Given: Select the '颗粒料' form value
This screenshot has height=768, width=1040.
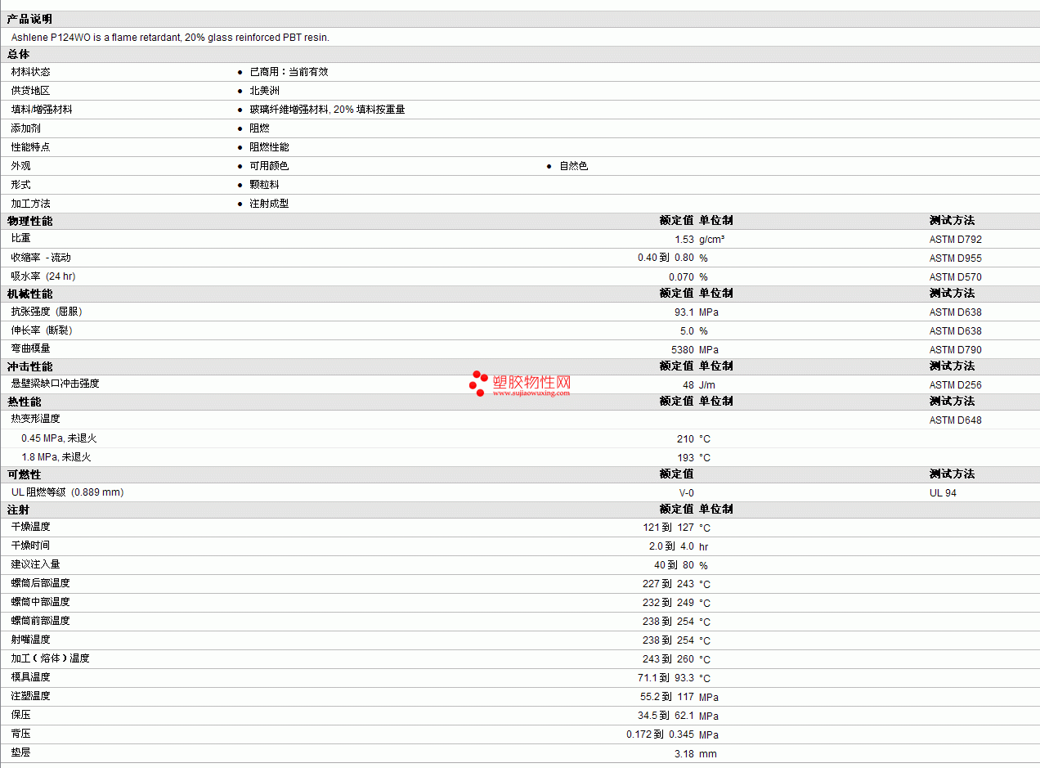Looking at the screenshot, I should pos(264,185).
